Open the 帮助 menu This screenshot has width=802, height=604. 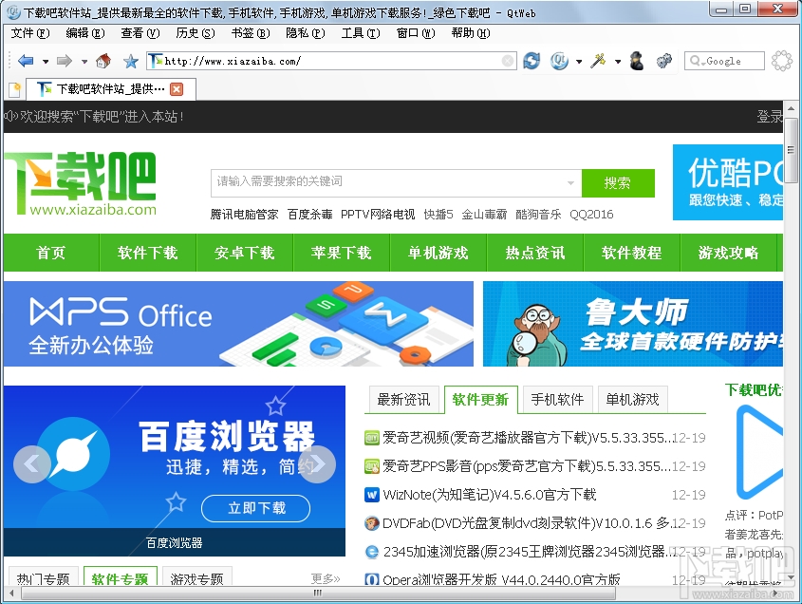point(471,33)
